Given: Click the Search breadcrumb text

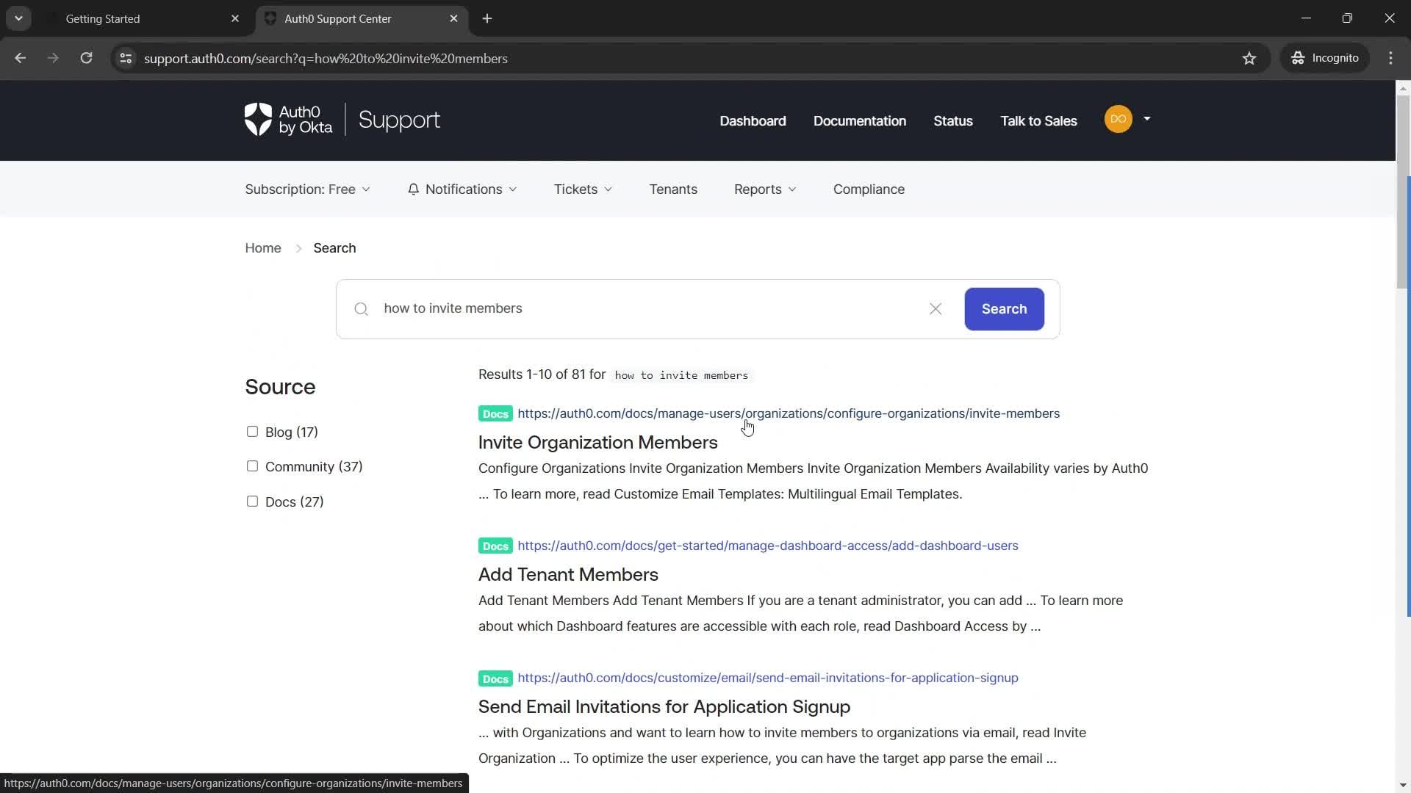Looking at the screenshot, I should point(334,248).
